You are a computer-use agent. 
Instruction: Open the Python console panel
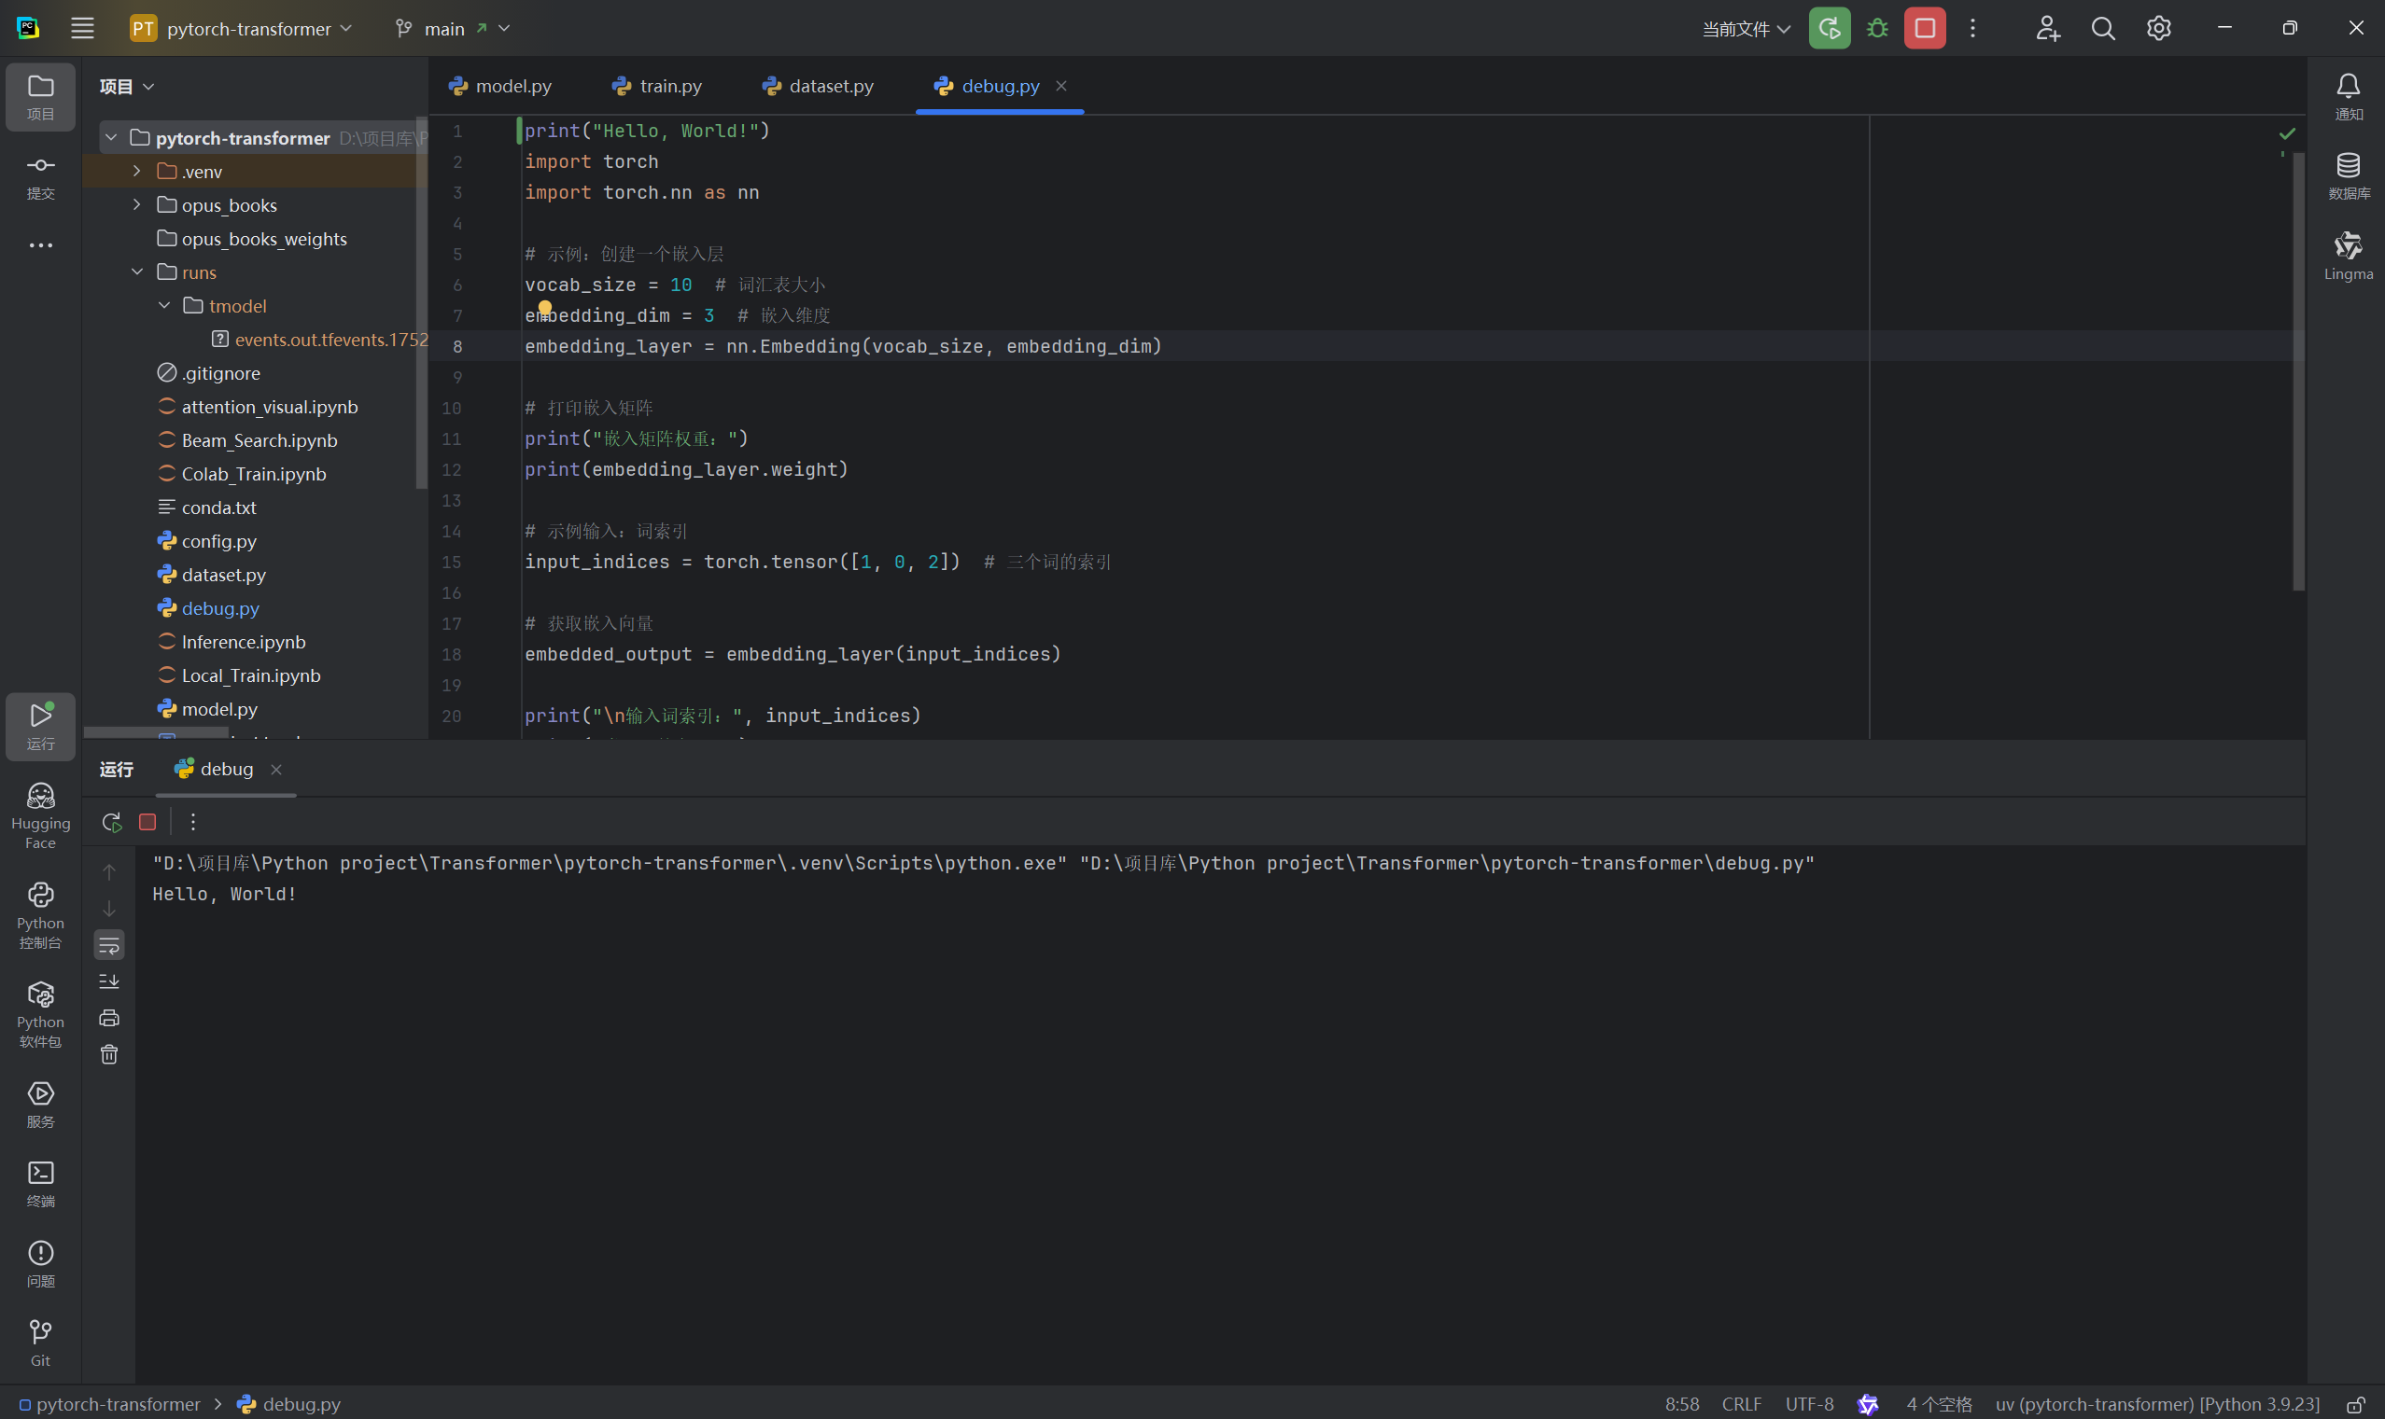(x=40, y=915)
